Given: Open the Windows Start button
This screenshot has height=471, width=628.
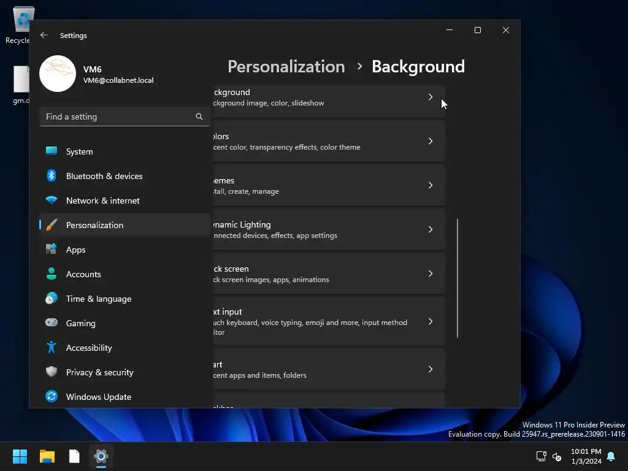Looking at the screenshot, I should [20, 456].
